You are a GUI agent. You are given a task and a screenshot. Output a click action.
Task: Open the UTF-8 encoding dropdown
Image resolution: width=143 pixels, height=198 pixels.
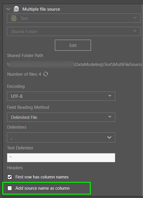pyautogui.click(x=61, y=96)
